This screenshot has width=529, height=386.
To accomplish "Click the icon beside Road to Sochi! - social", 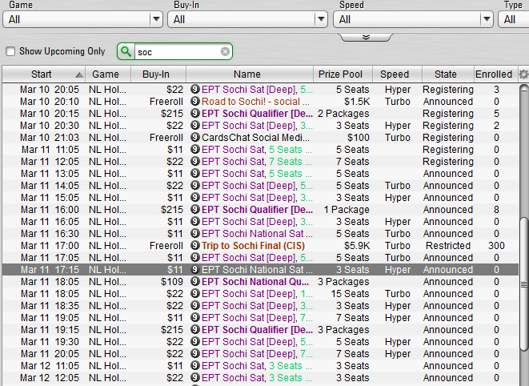I will pyautogui.click(x=195, y=102).
